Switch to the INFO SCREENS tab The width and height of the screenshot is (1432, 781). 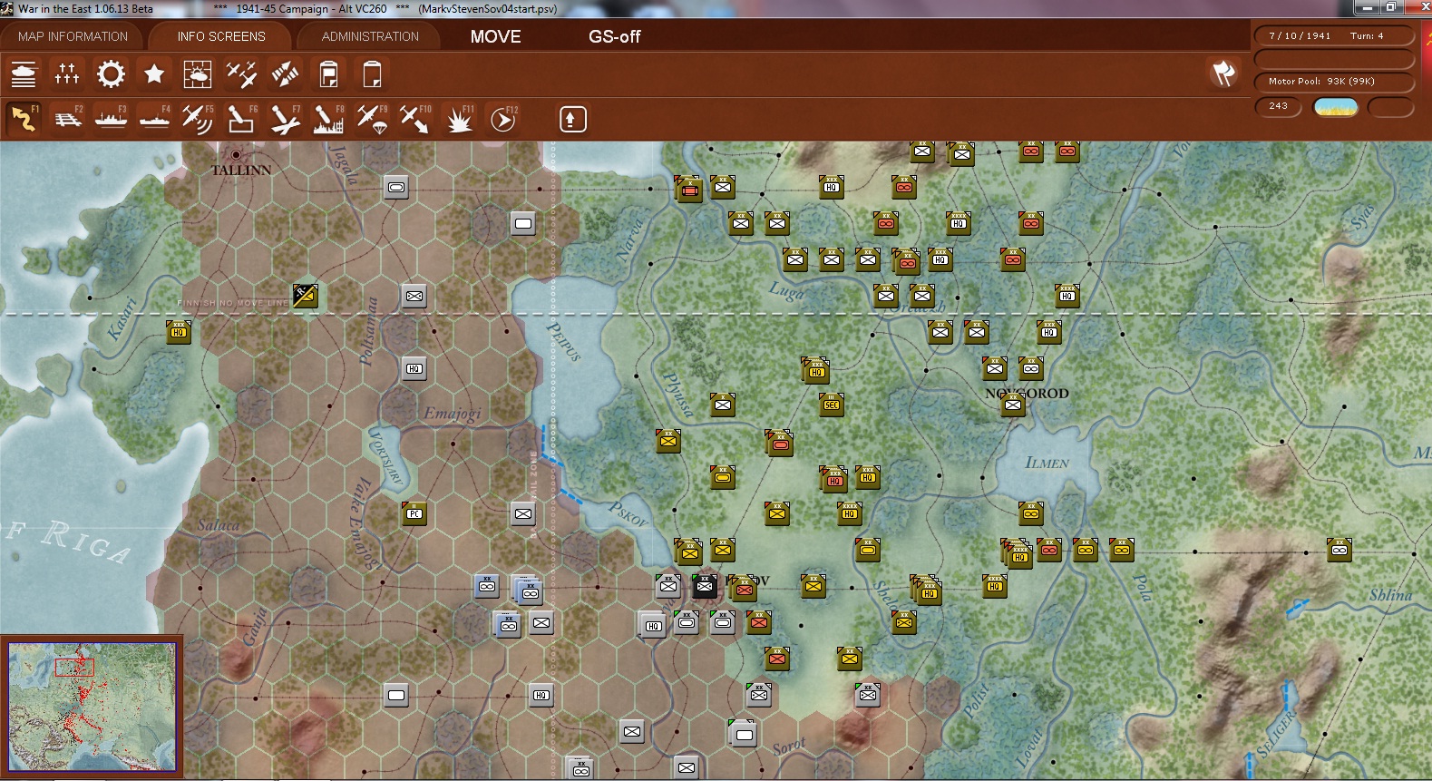[221, 36]
